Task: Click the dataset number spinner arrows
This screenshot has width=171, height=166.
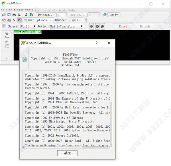Action: (67, 15)
